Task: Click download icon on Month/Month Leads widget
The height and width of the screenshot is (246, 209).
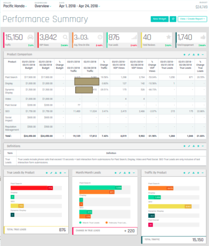Action: (124, 172)
